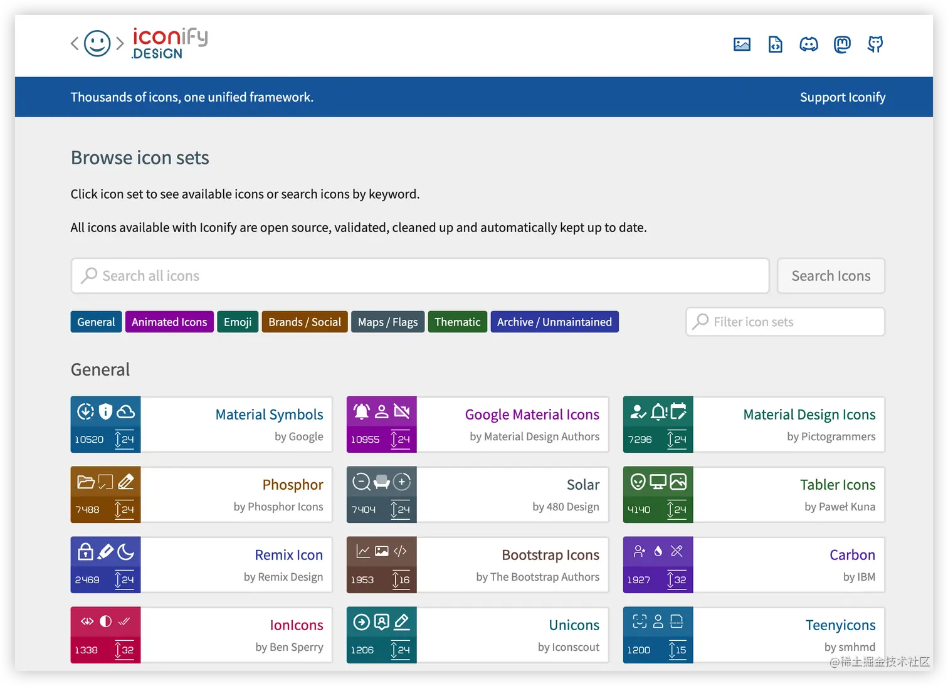Select the Animated Icons category tag
The height and width of the screenshot is (686, 948).
tap(169, 322)
